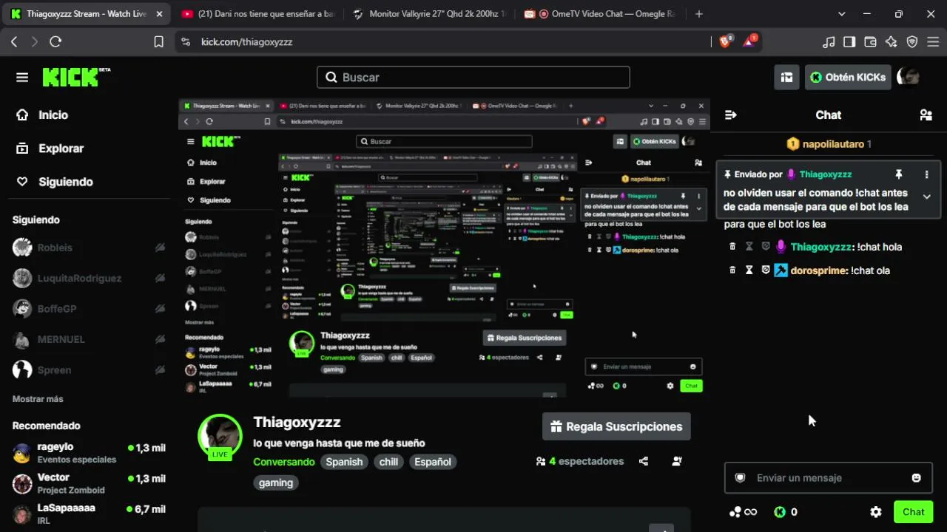This screenshot has height=532, width=947.
Task: Open Inicio in the sidebar
Action: click(x=43, y=115)
